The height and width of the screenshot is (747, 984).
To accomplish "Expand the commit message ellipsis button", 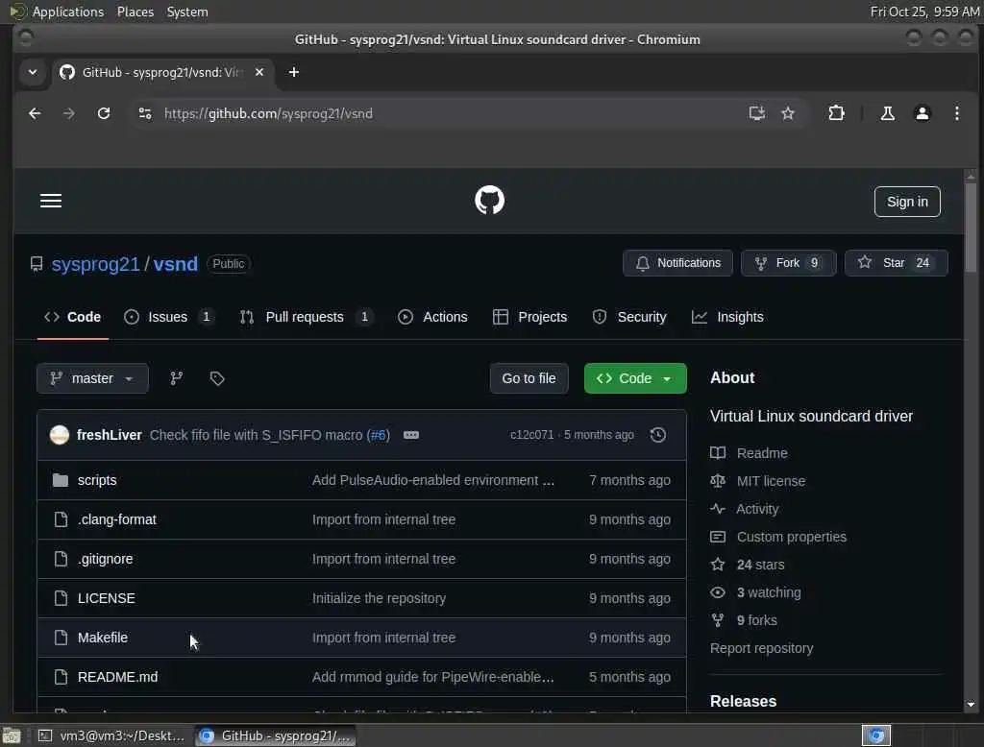I will [x=411, y=435].
